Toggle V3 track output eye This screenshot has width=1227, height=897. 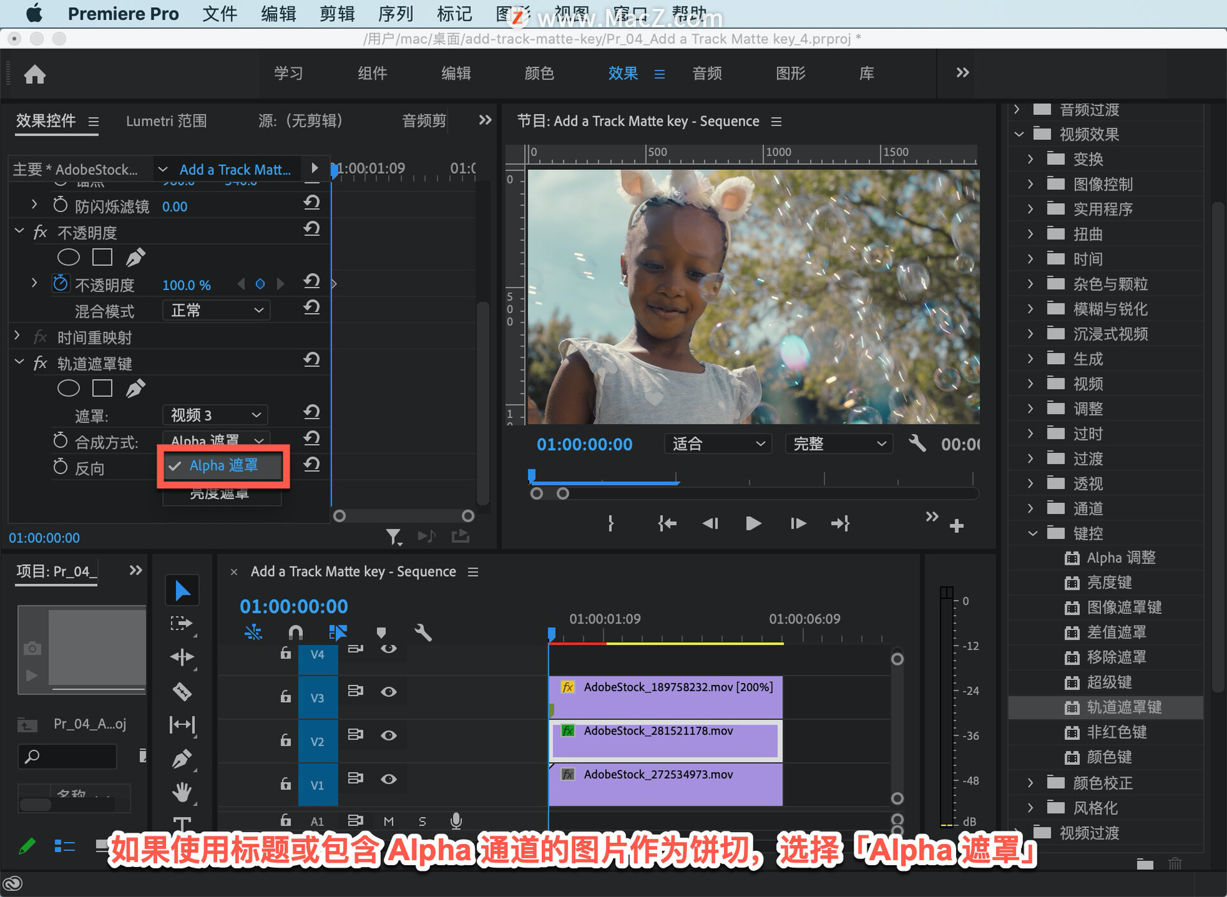389,692
